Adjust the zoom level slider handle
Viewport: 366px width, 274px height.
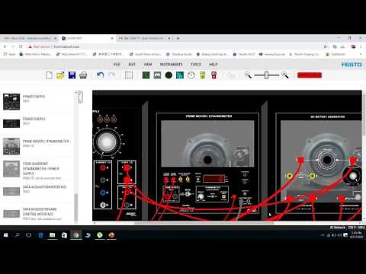(266, 75)
